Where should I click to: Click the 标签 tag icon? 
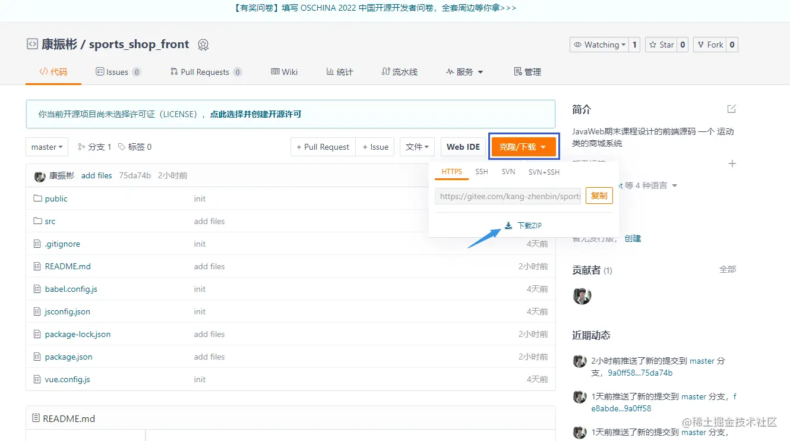122,147
